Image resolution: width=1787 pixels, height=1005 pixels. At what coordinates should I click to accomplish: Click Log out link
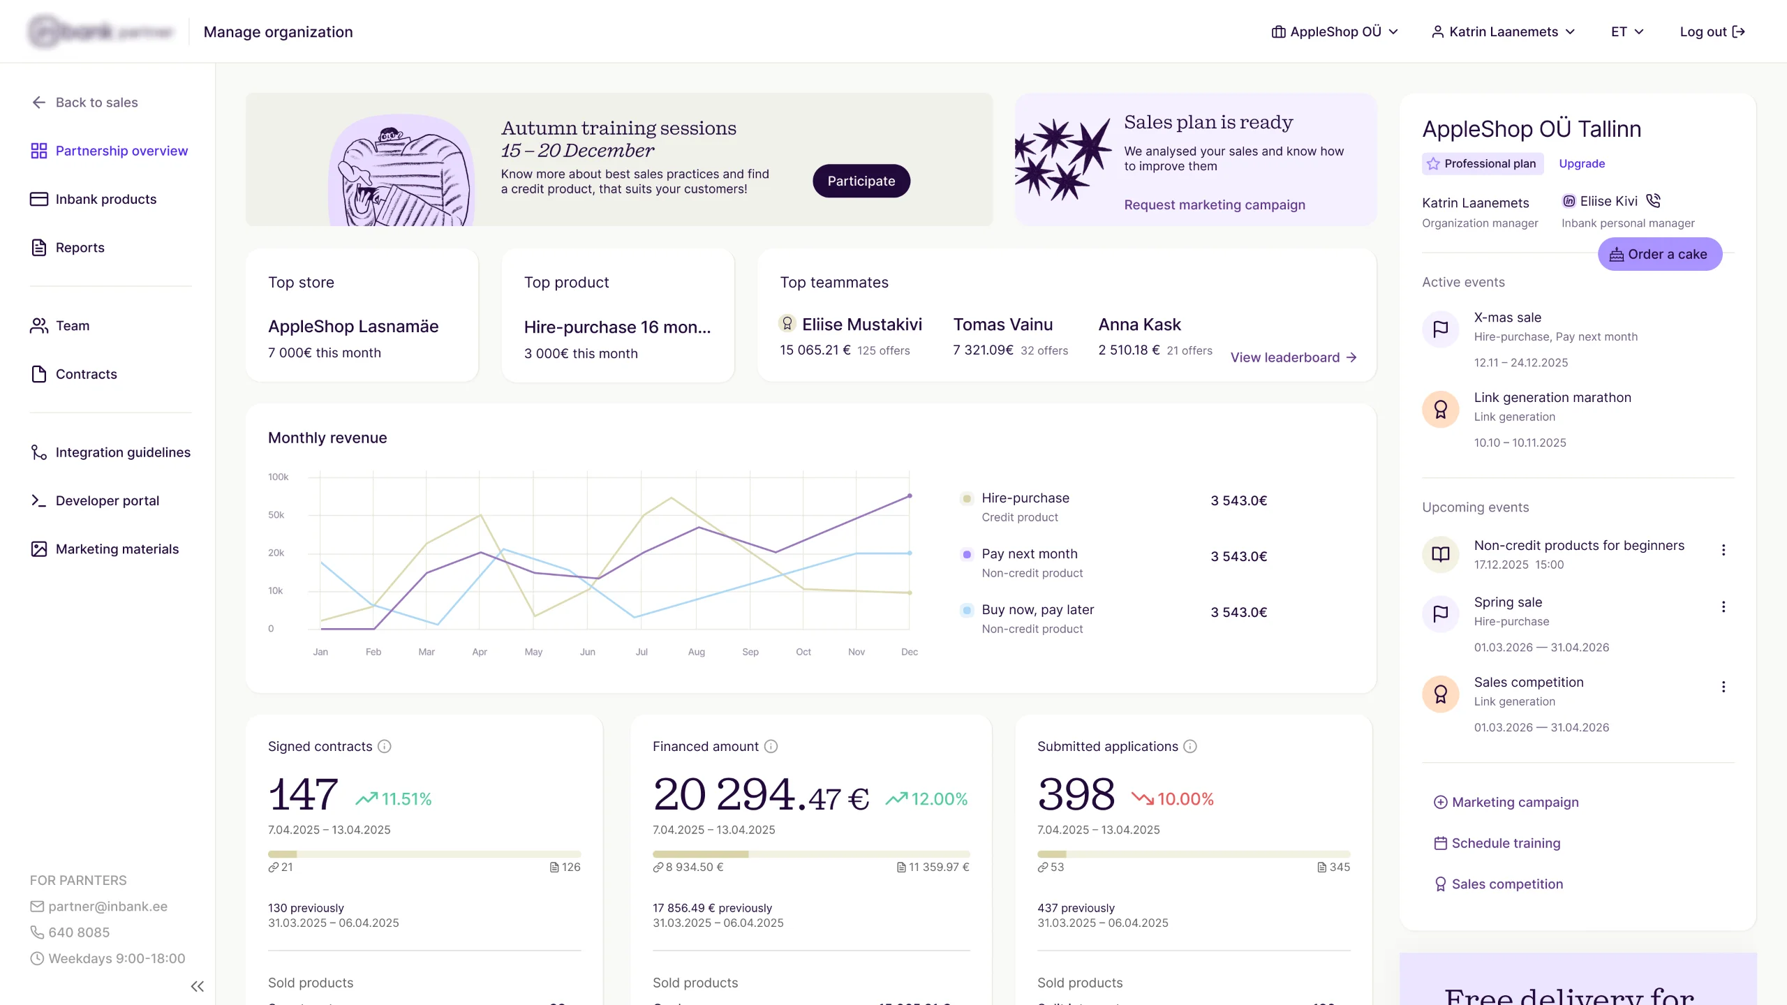coord(1712,31)
